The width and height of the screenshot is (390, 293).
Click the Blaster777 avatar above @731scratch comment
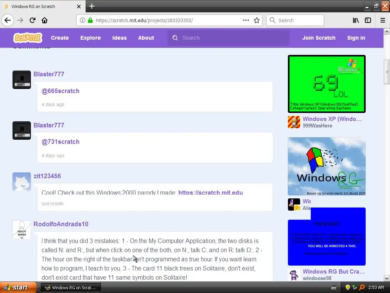pos(22,130)
